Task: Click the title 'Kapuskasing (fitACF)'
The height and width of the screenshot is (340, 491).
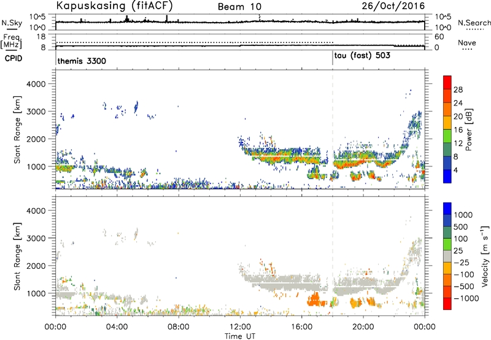Action: coord(114,6)
